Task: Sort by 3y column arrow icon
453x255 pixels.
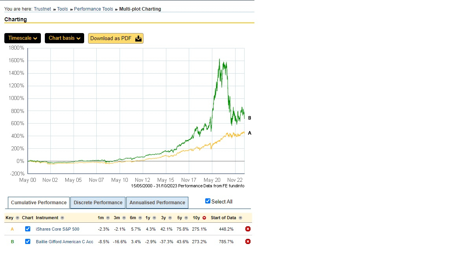Action: [169, 218]
